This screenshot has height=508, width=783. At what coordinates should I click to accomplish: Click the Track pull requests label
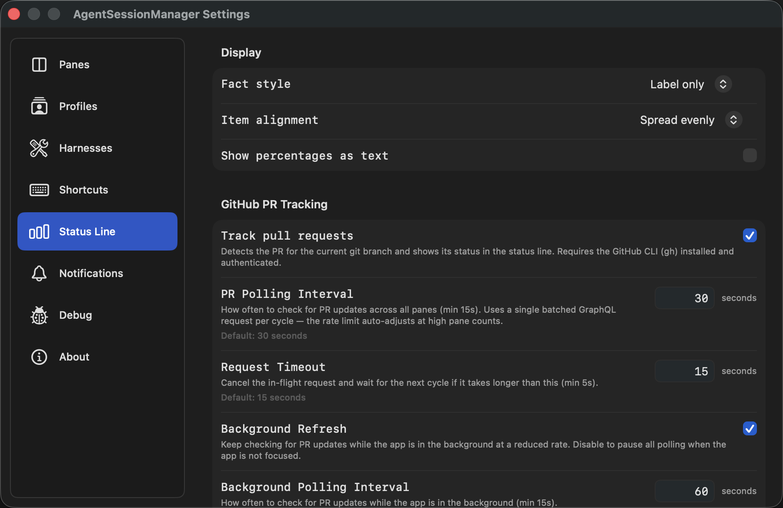click(287, 236)
